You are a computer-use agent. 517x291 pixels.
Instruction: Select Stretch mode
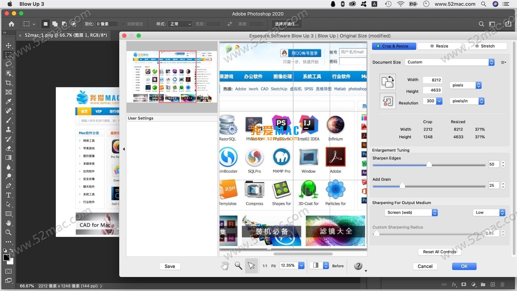pyautogui.click(x=485, y=46)
